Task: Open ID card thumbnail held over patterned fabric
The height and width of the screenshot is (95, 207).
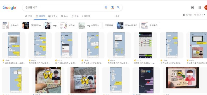Action: (x=48, y=80)
